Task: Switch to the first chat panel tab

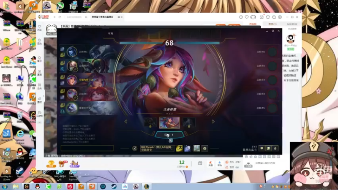Action: [x=253, y=24]
